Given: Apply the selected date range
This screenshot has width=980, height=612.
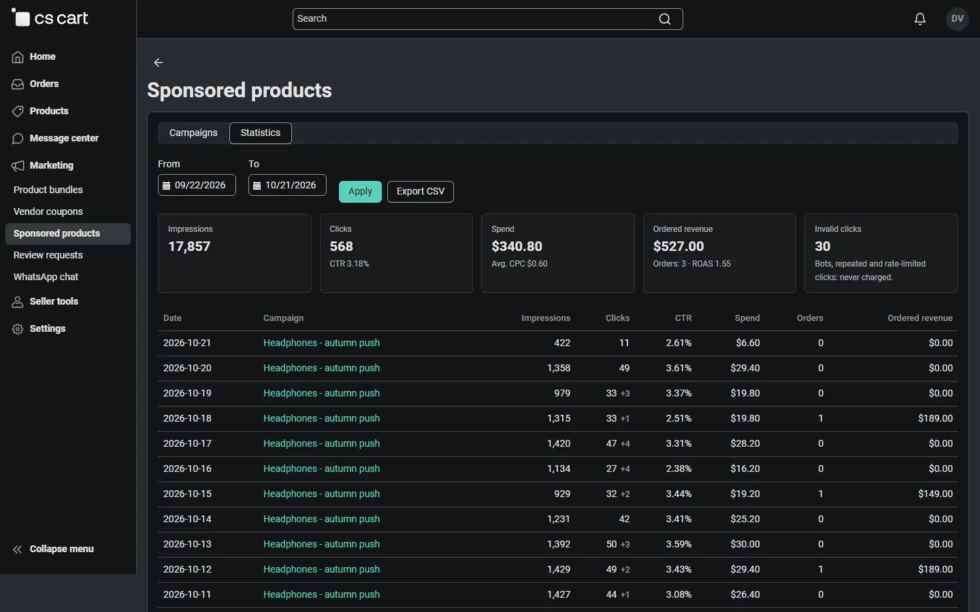Looking at the screenshot, I should [x=360, y=192].
